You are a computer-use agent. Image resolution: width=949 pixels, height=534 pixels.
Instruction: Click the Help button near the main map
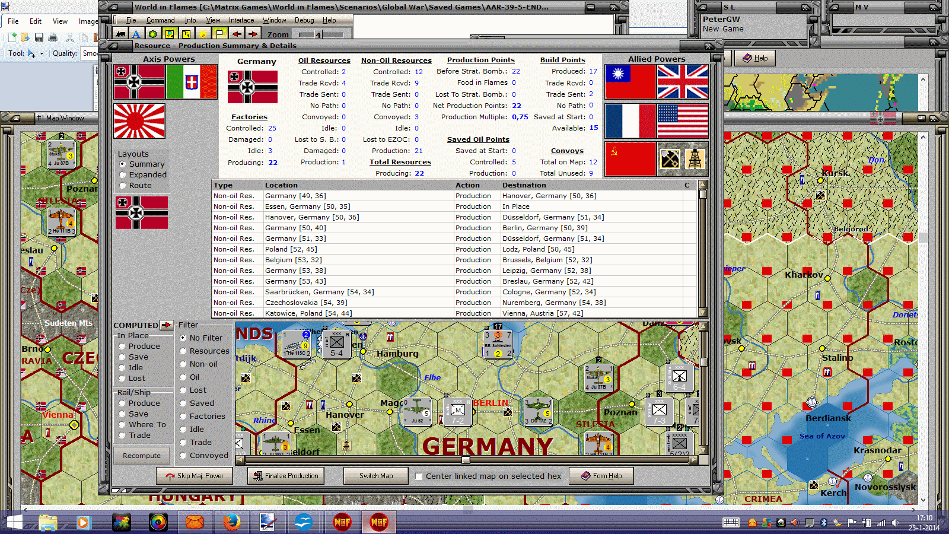click(x=755, y=58)
